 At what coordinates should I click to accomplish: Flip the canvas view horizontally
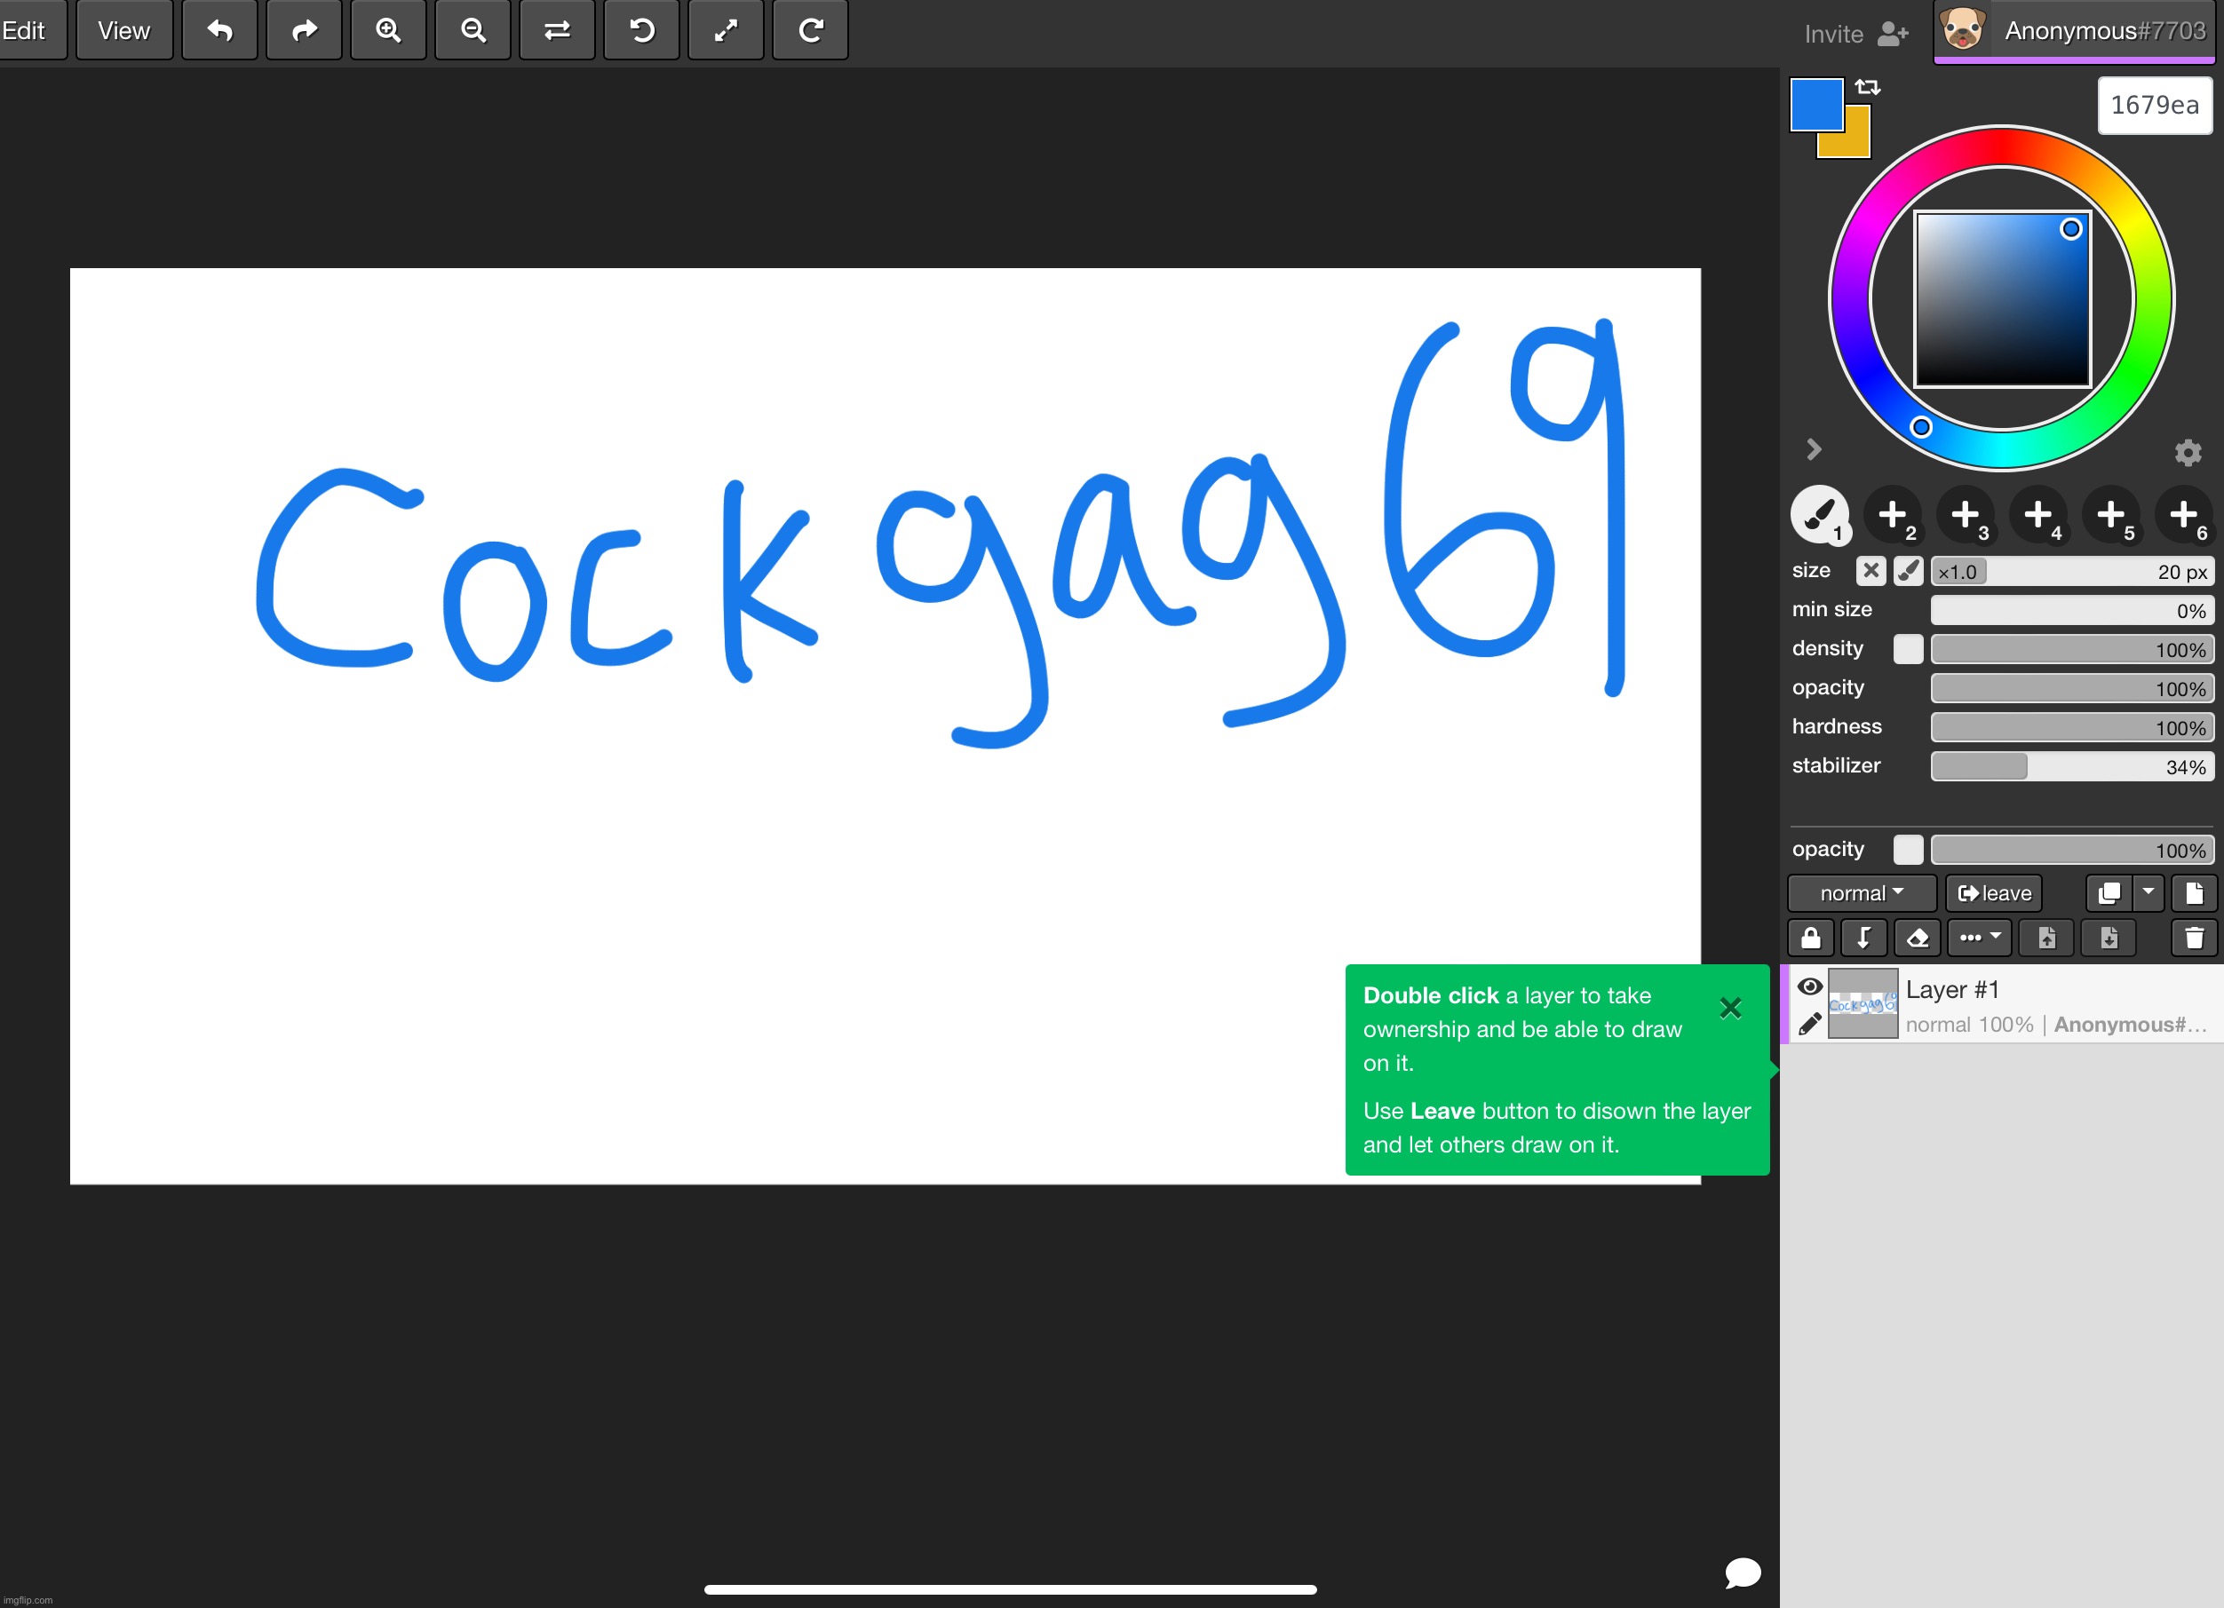tap(557, 30)
